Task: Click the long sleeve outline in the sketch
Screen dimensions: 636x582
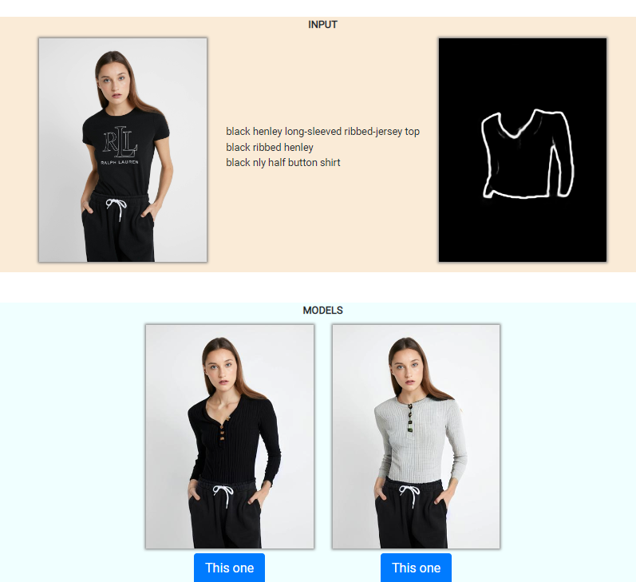Action: 562,154
